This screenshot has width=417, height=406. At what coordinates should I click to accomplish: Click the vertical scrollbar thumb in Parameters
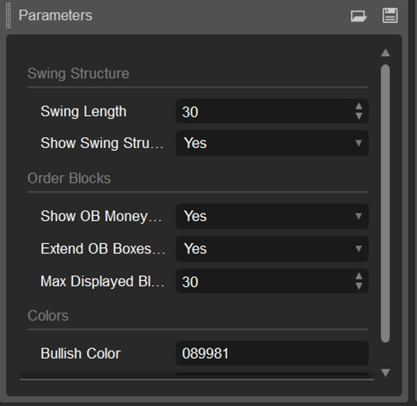click(x=385, y=204)
